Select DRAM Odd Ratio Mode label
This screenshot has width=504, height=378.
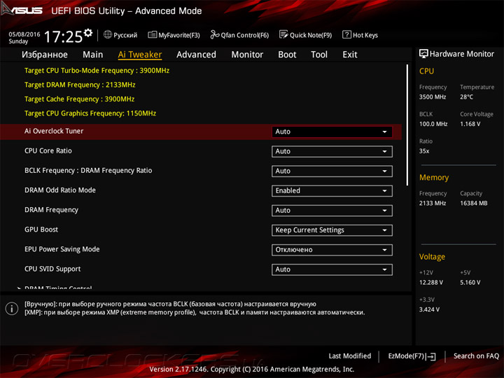60,190
